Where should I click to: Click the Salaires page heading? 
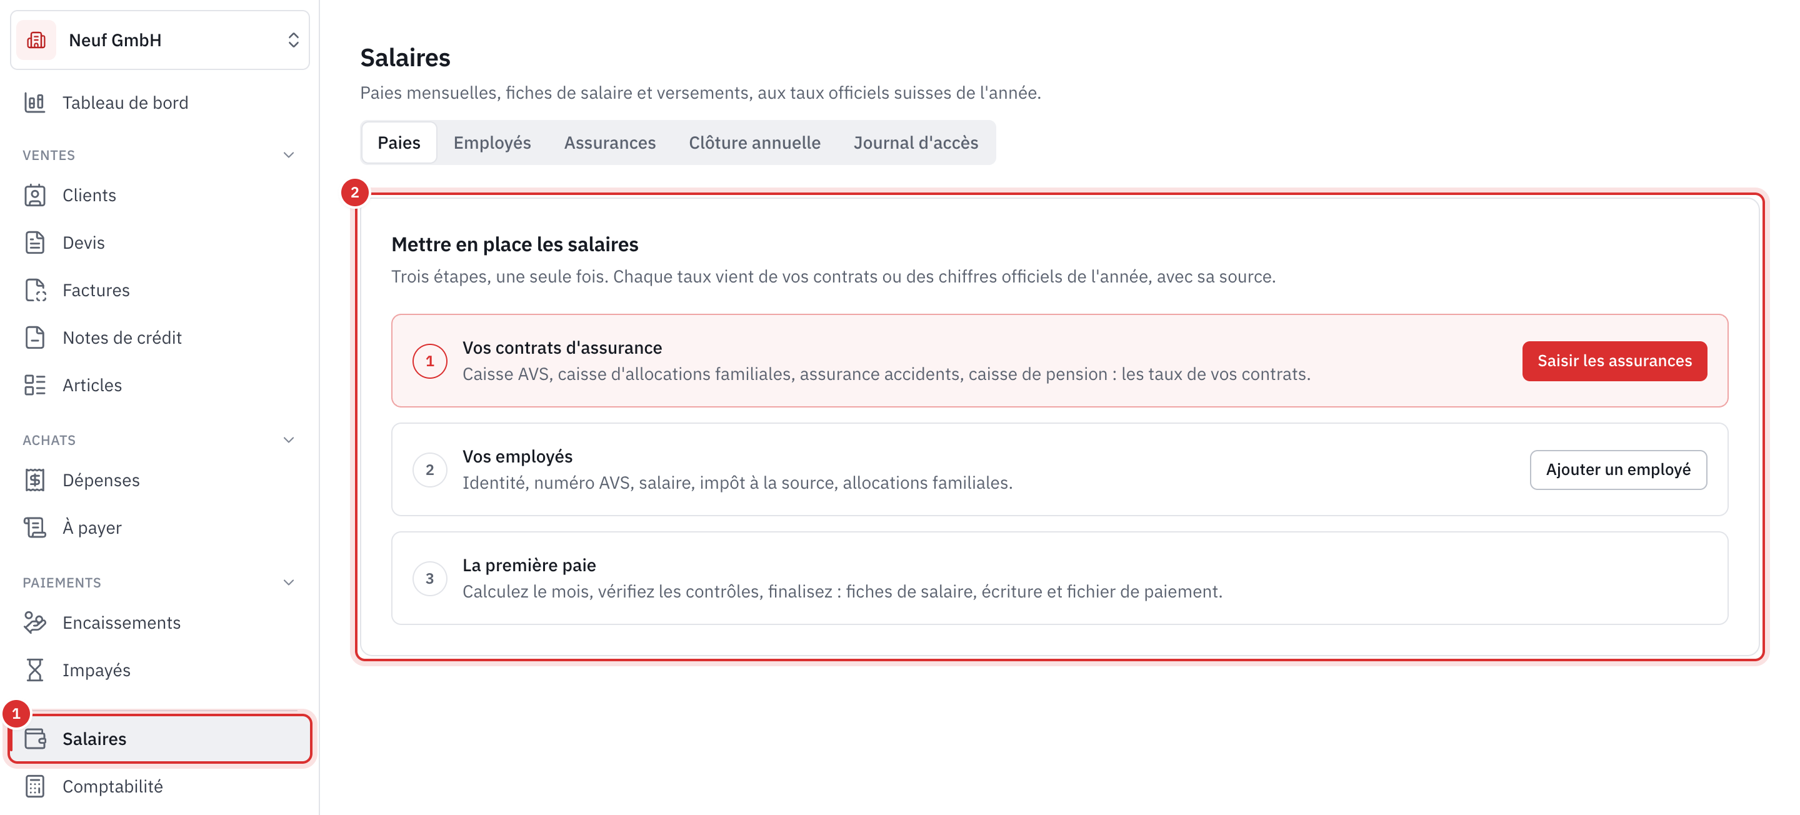pos(405,57)
